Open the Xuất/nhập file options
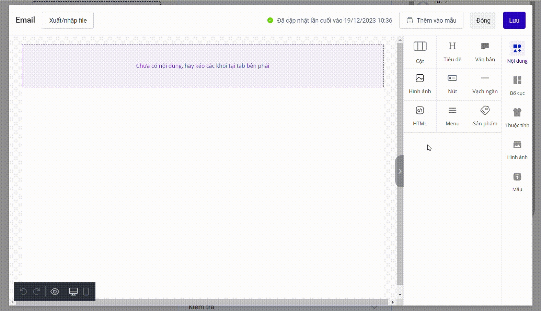 coord(68,21)
